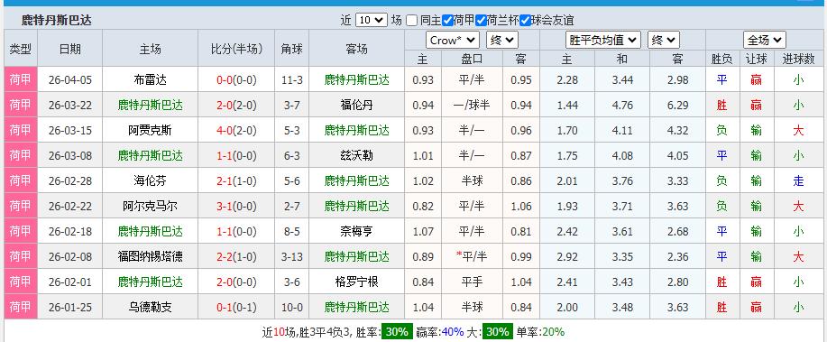Open the 全场 full-time dropdown

pyautogui.click(x=765, y=40)
